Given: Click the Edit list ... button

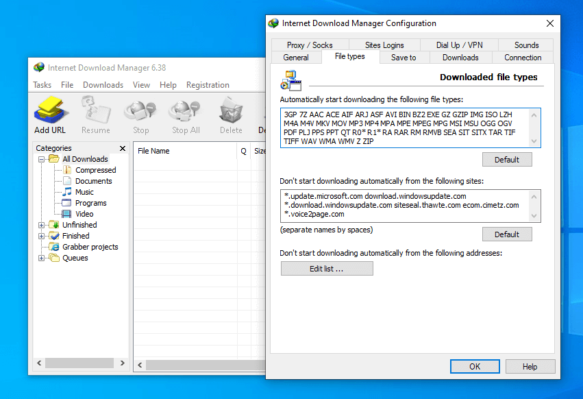Looking at the screenshot, I should [327, 268].
